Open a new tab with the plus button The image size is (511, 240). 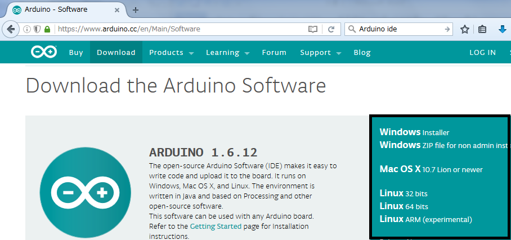click(136, 10)
